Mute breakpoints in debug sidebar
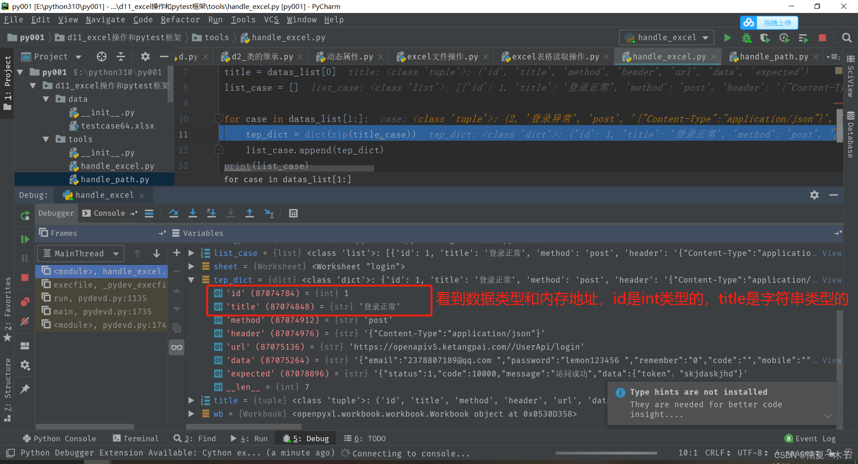Viewport: 858px width, 464px height. coord(25,322)
